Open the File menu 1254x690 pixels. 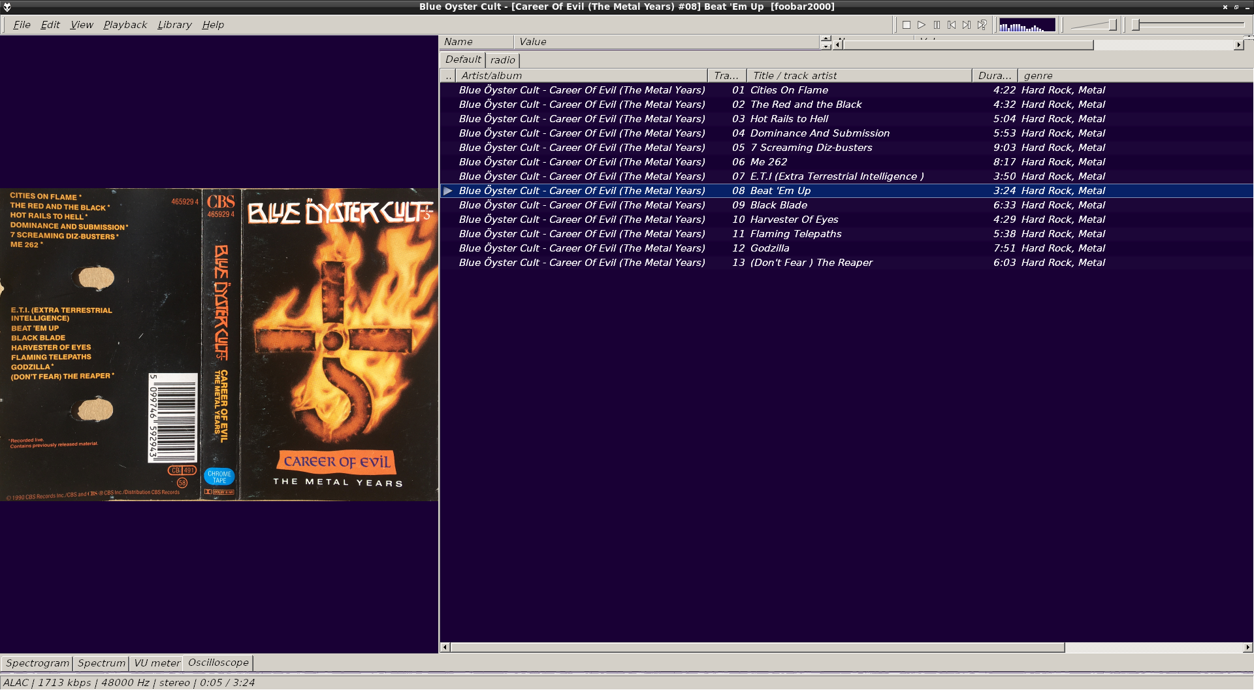coord(22,25)
